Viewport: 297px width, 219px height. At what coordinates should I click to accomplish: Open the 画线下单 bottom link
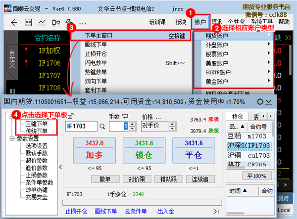[x=106, y=211]
